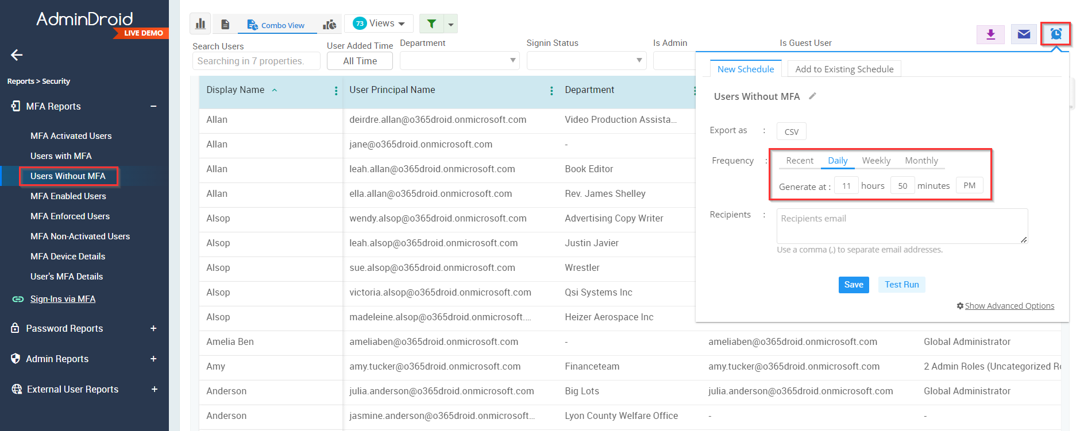Click the download export icon
The height and width of the screenshot is (431, 1080).
[990, 34]
